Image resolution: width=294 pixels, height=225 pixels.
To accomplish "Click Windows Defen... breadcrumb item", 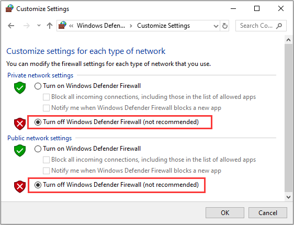I will [101, 26].
